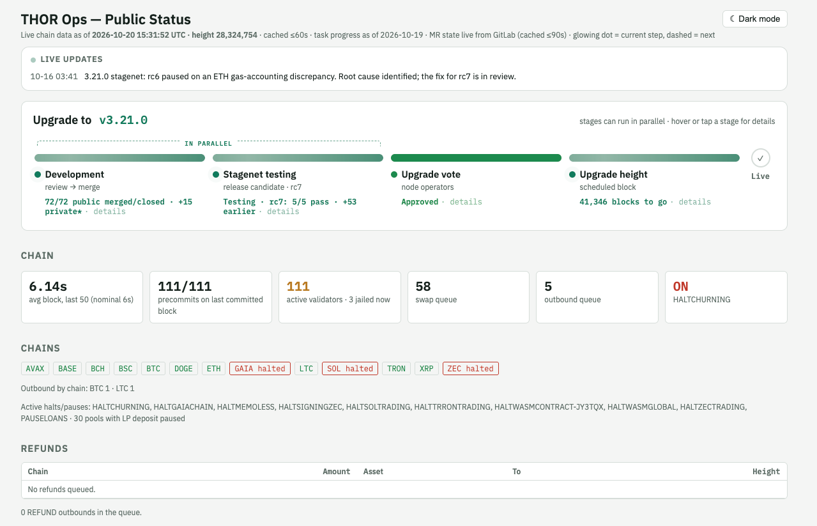The height and width of the screenshot is (526, 817).
Task: Select the BCH chain badge
Action: point(98,369)
